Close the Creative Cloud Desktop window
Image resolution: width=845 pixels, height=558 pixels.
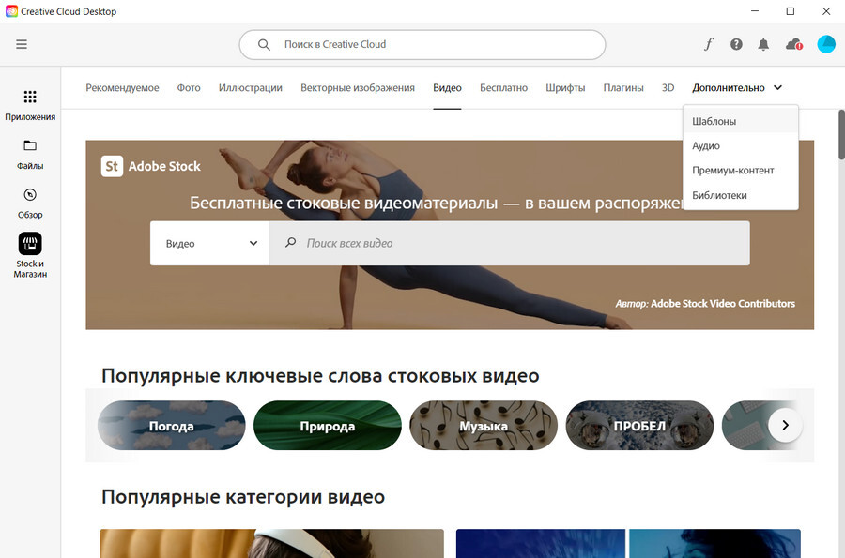pos(826,11)
